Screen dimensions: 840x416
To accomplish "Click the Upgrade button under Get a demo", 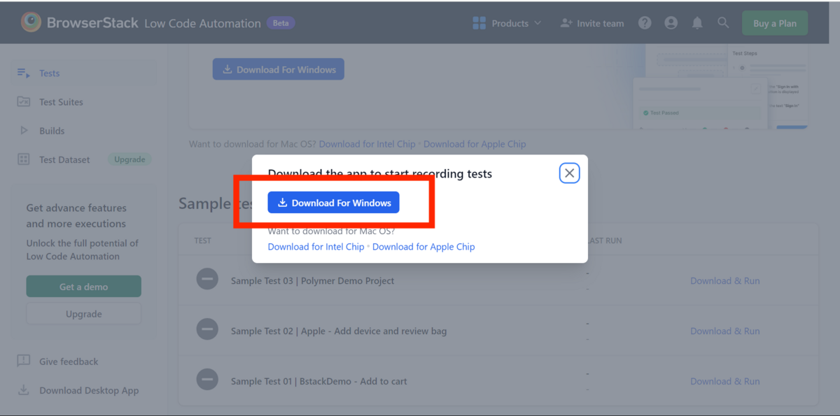I will click(x=84, y=314).
